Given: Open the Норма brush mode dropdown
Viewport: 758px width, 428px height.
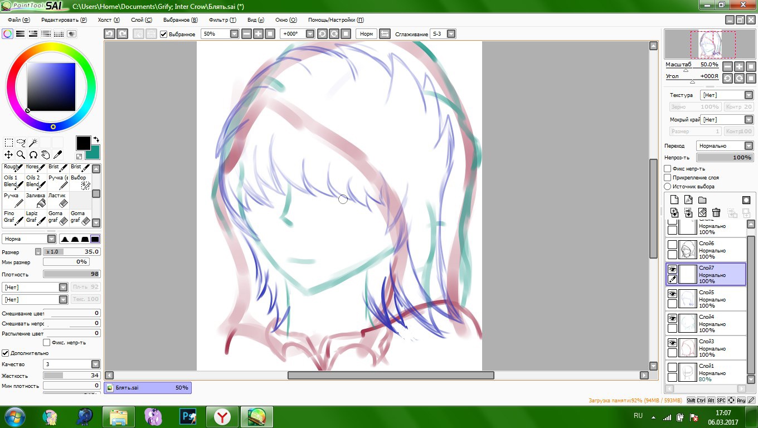Looking at the screenshot, I should pyautogui.click(x=51, y=239).
